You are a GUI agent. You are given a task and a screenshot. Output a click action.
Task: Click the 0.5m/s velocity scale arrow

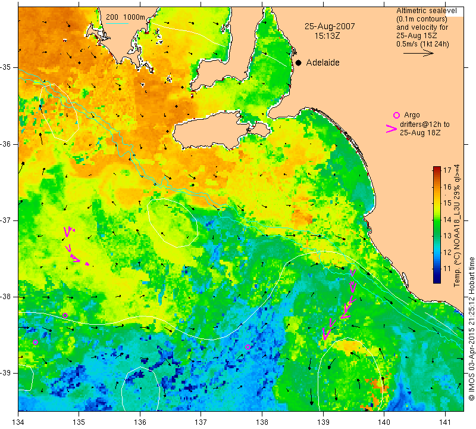(418, 53)
